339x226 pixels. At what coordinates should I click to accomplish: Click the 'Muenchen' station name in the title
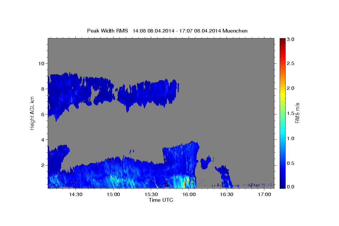click(x=235, y=31)
